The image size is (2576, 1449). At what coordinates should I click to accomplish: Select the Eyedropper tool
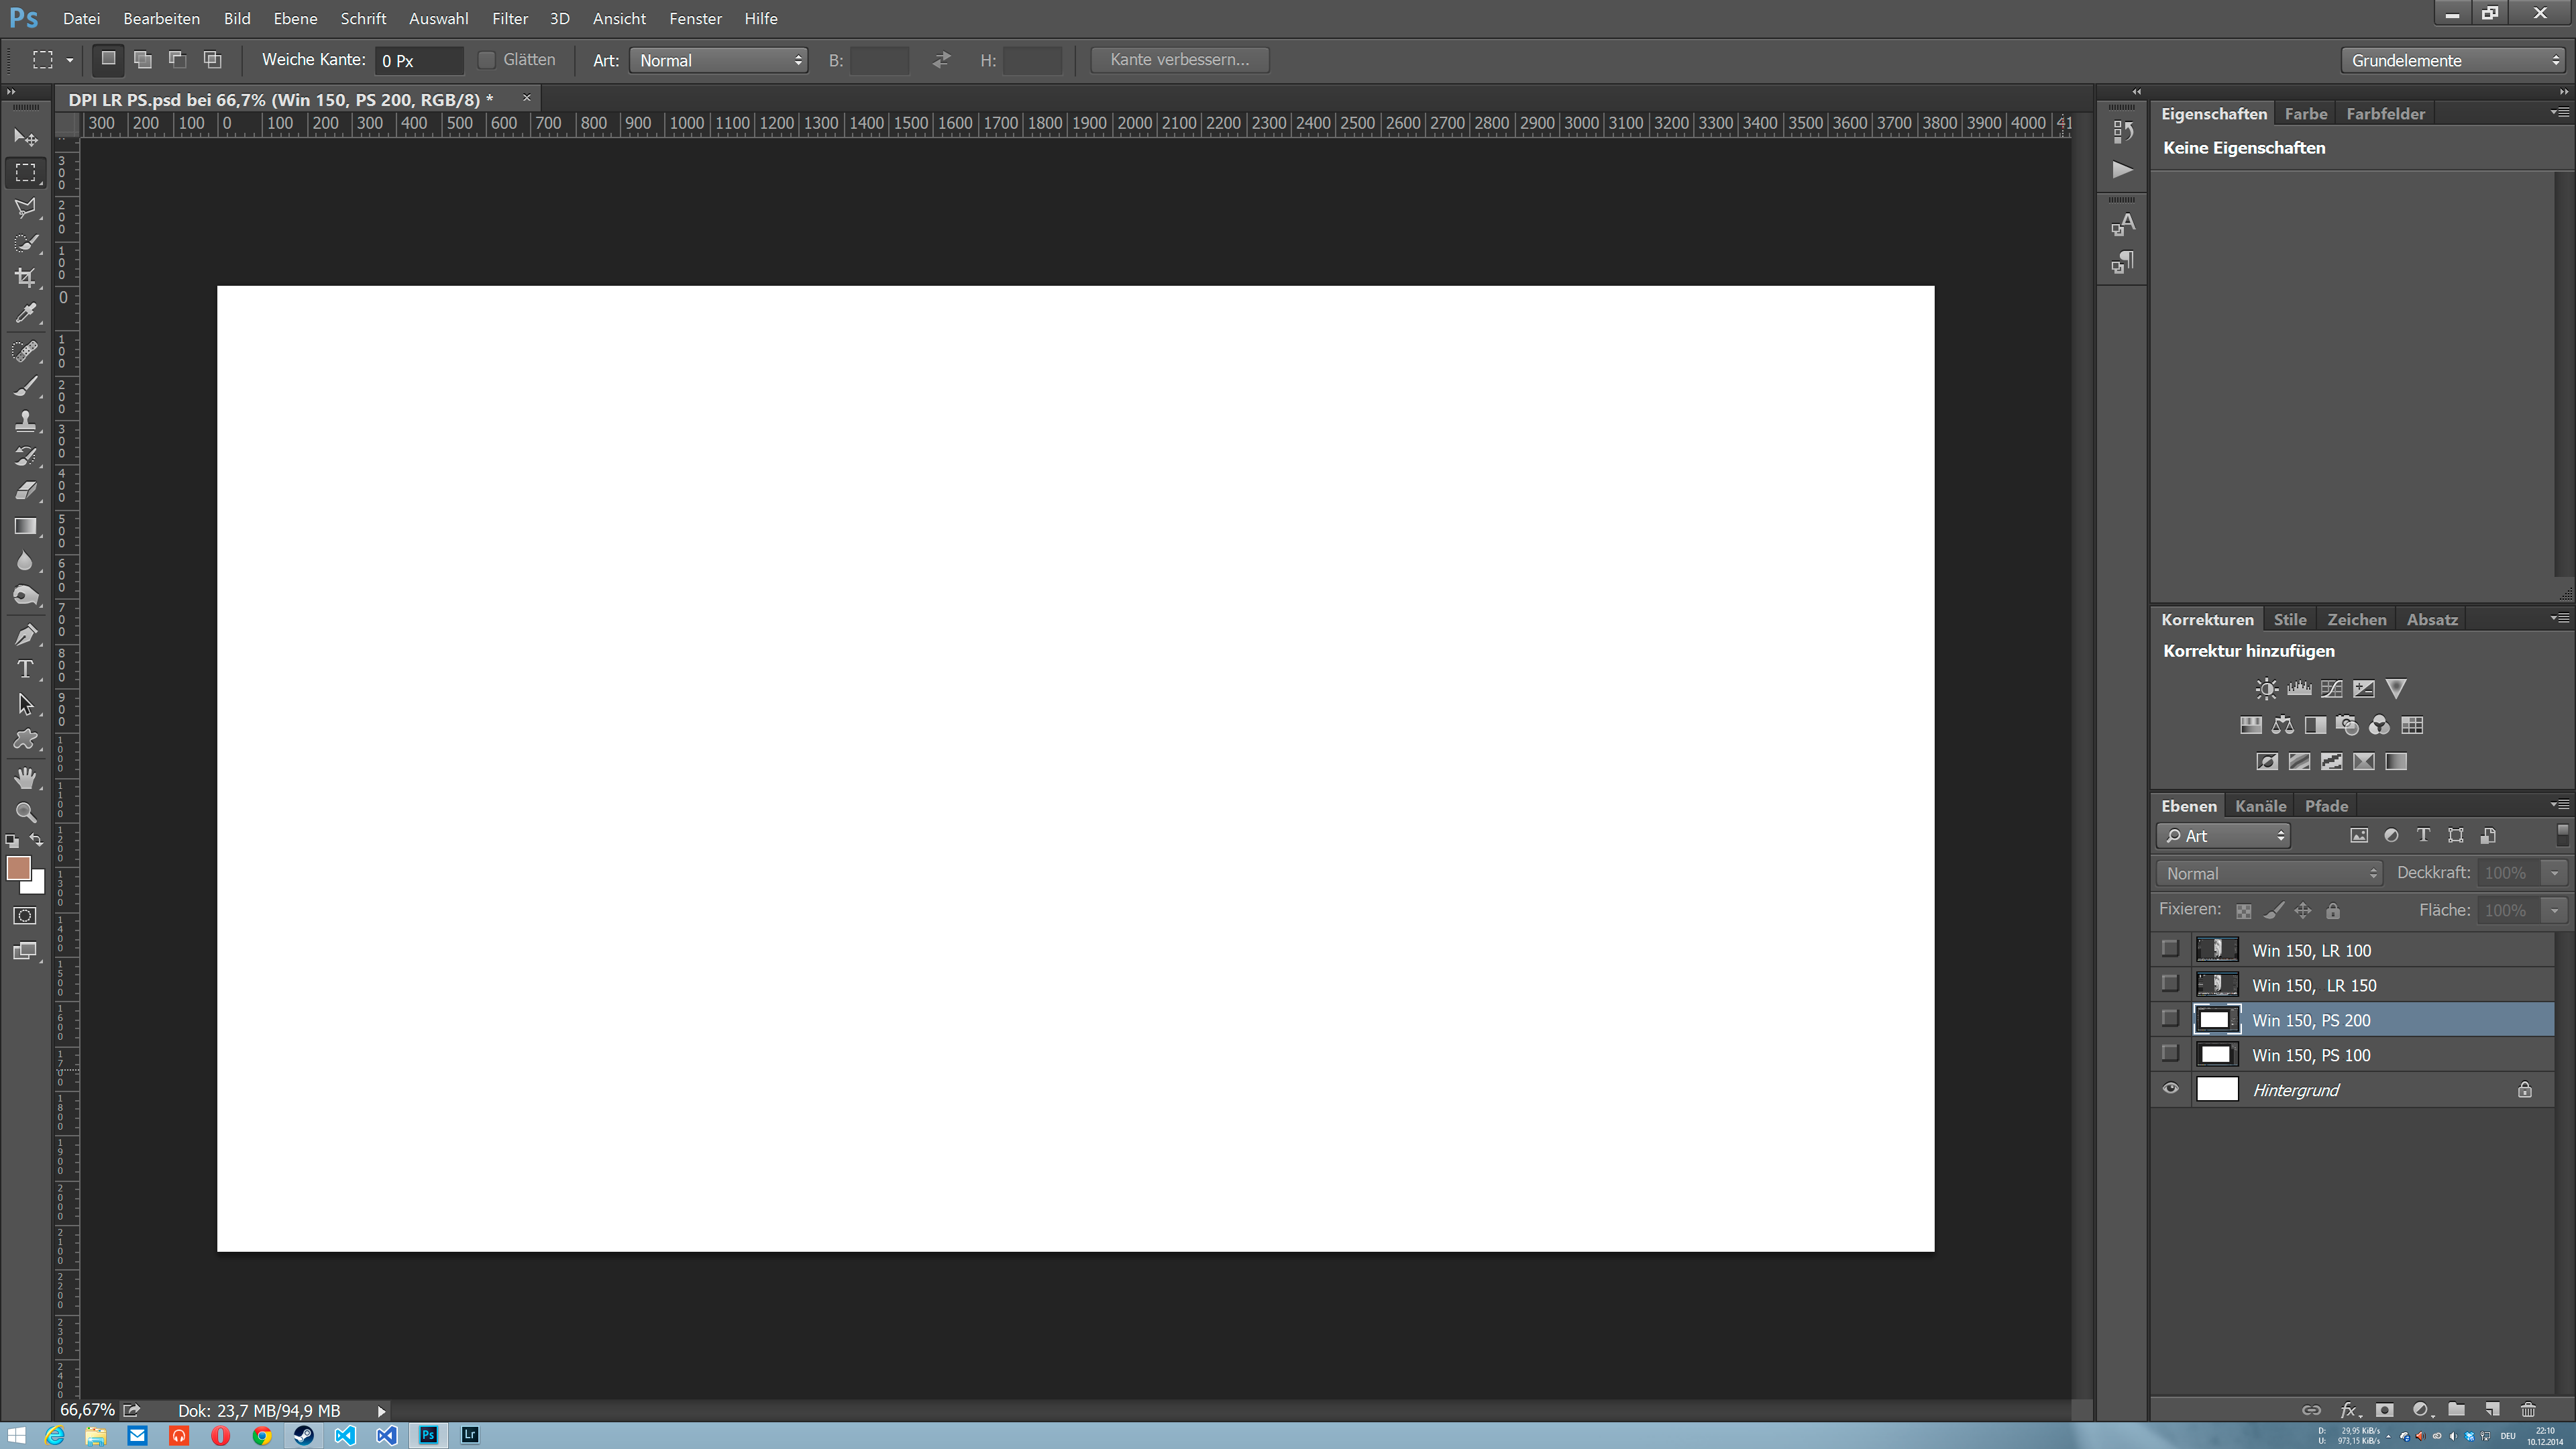(x=25, y=314)
